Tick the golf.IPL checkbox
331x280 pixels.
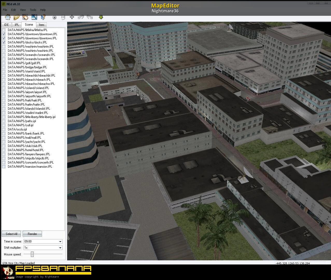point(4,63)
